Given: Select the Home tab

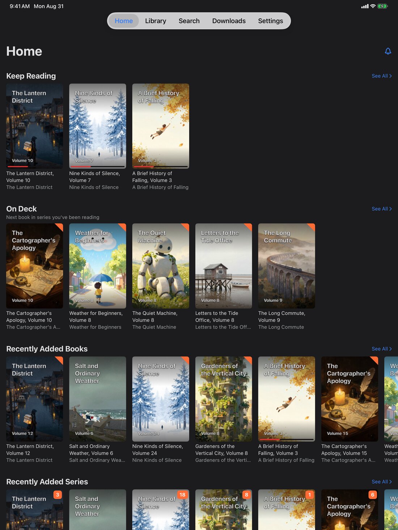Looking at the screenshot, I should tap(124, 21).
